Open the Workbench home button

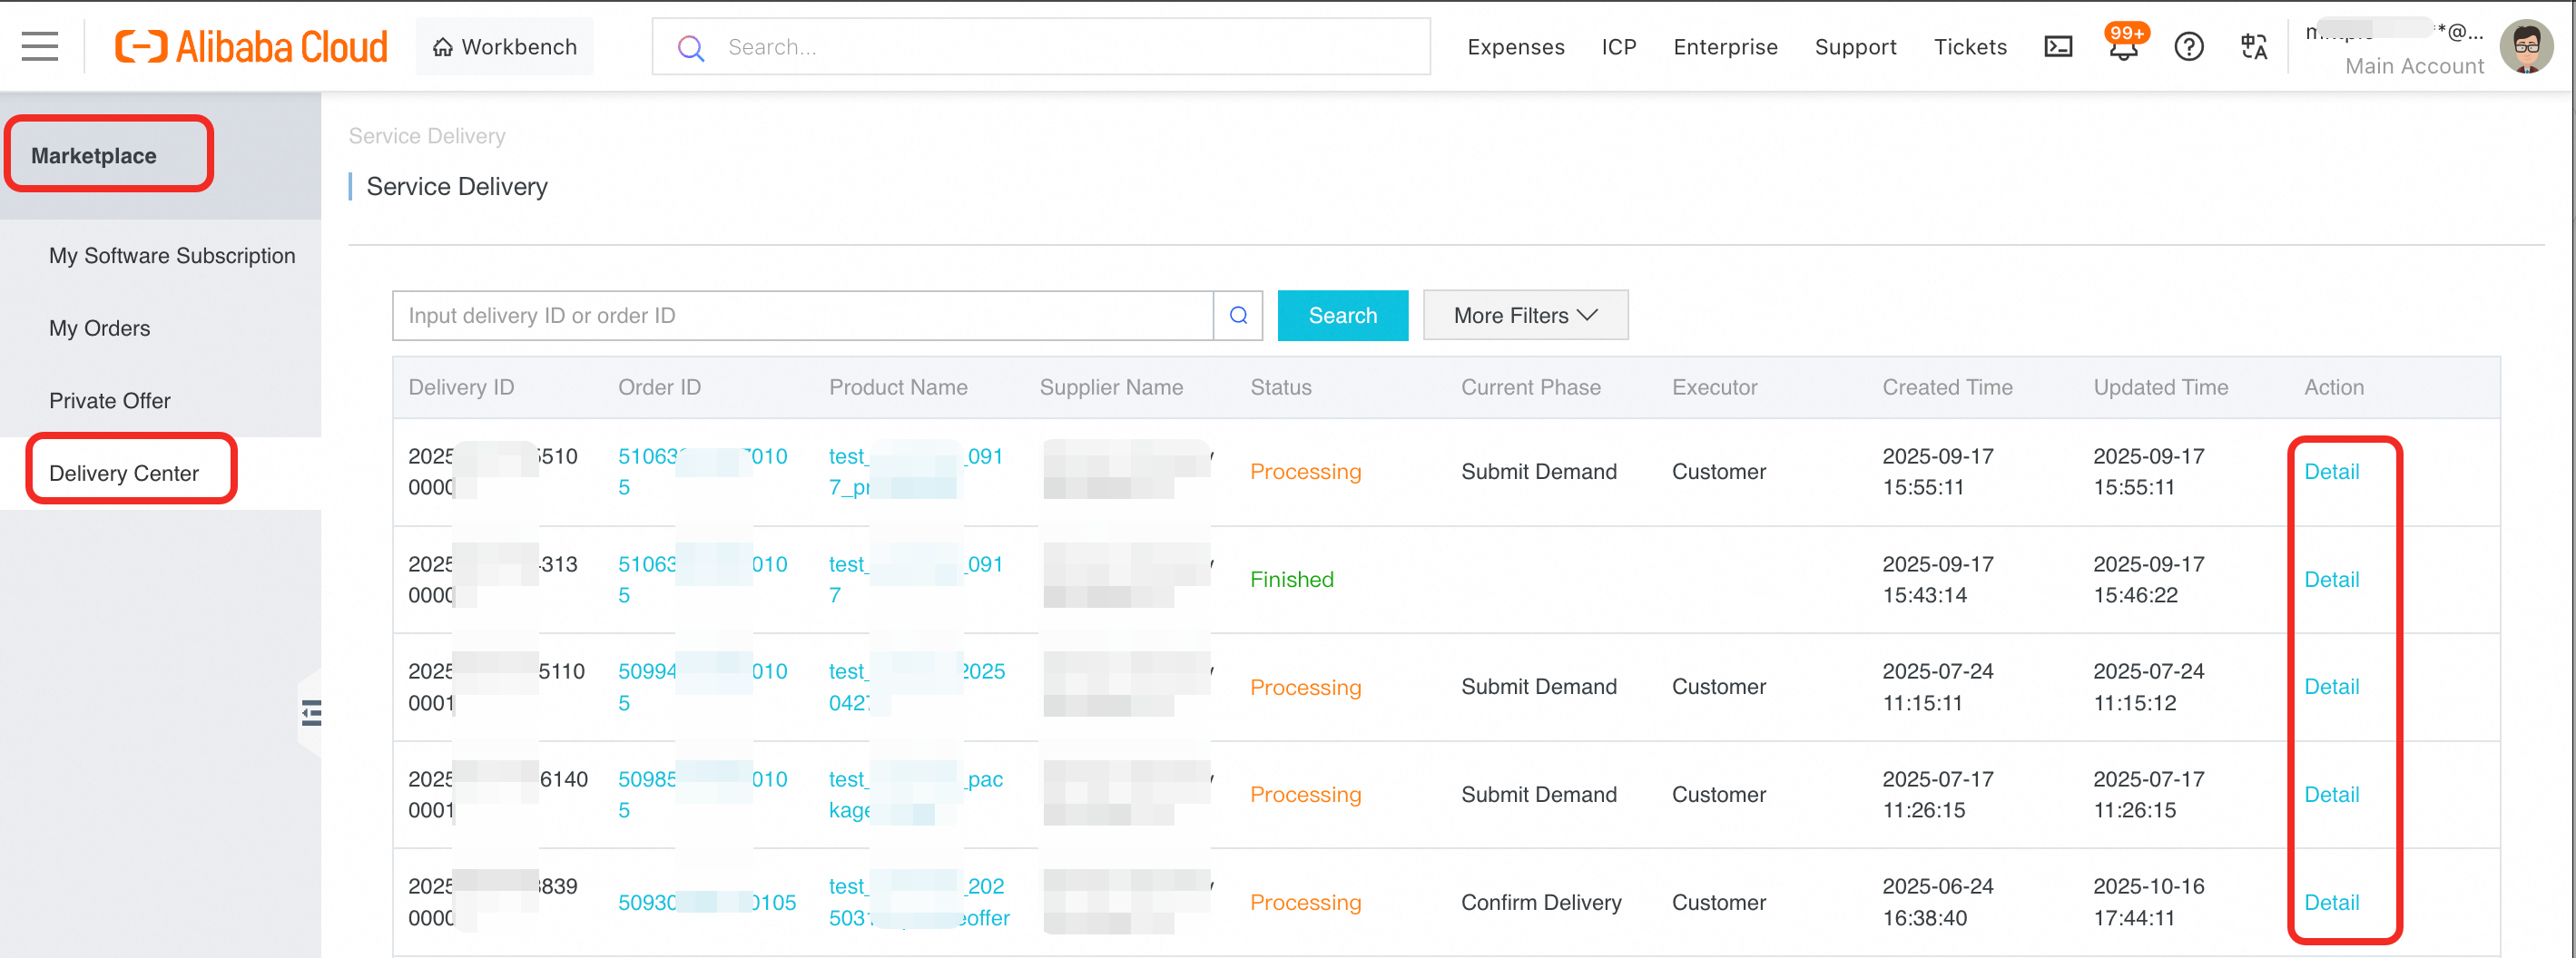pos(505,47)
